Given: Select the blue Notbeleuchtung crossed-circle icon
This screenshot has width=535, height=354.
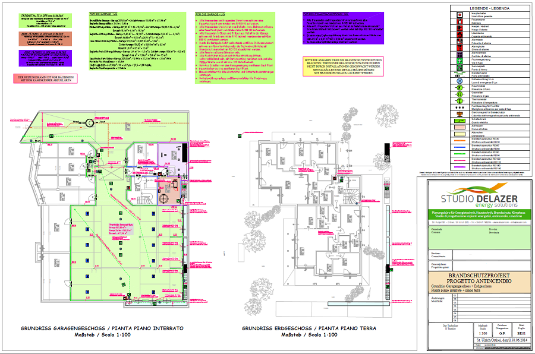Looking at the screenshot, I should coord(460,80).
